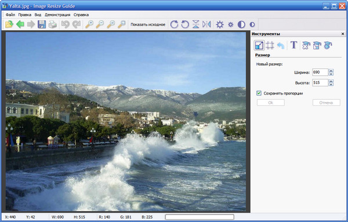The width and height of the screenshot is (348, 222).
Task: Rotate the image counterclockwise
Action: point(185,24)
